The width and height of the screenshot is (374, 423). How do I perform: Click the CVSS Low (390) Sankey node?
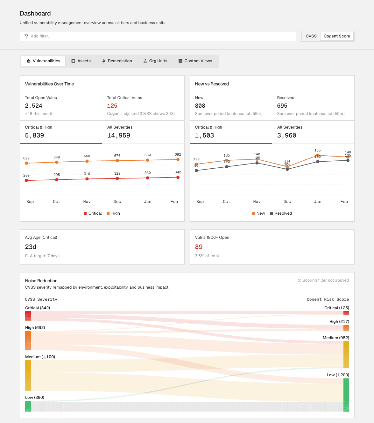[28, 406]
